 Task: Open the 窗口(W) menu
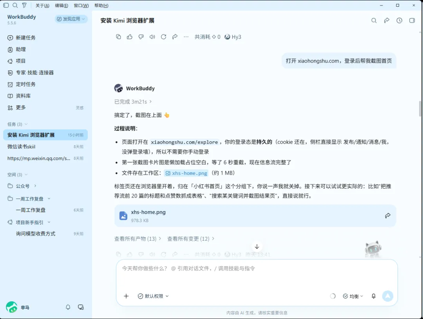click(x=81, y=5)
